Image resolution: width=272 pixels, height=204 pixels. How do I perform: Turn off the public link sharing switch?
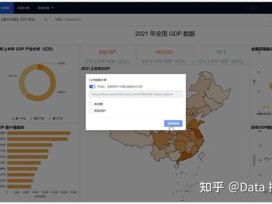pos(92,86)
